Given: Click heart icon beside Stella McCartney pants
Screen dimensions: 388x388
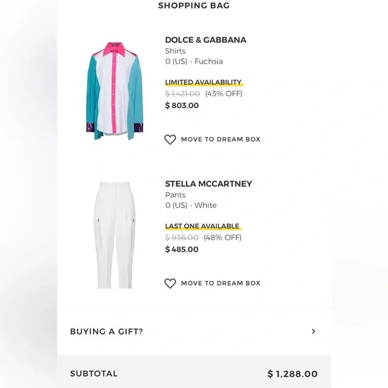Looking at the screenshot, I should click(x=170, y=284).
